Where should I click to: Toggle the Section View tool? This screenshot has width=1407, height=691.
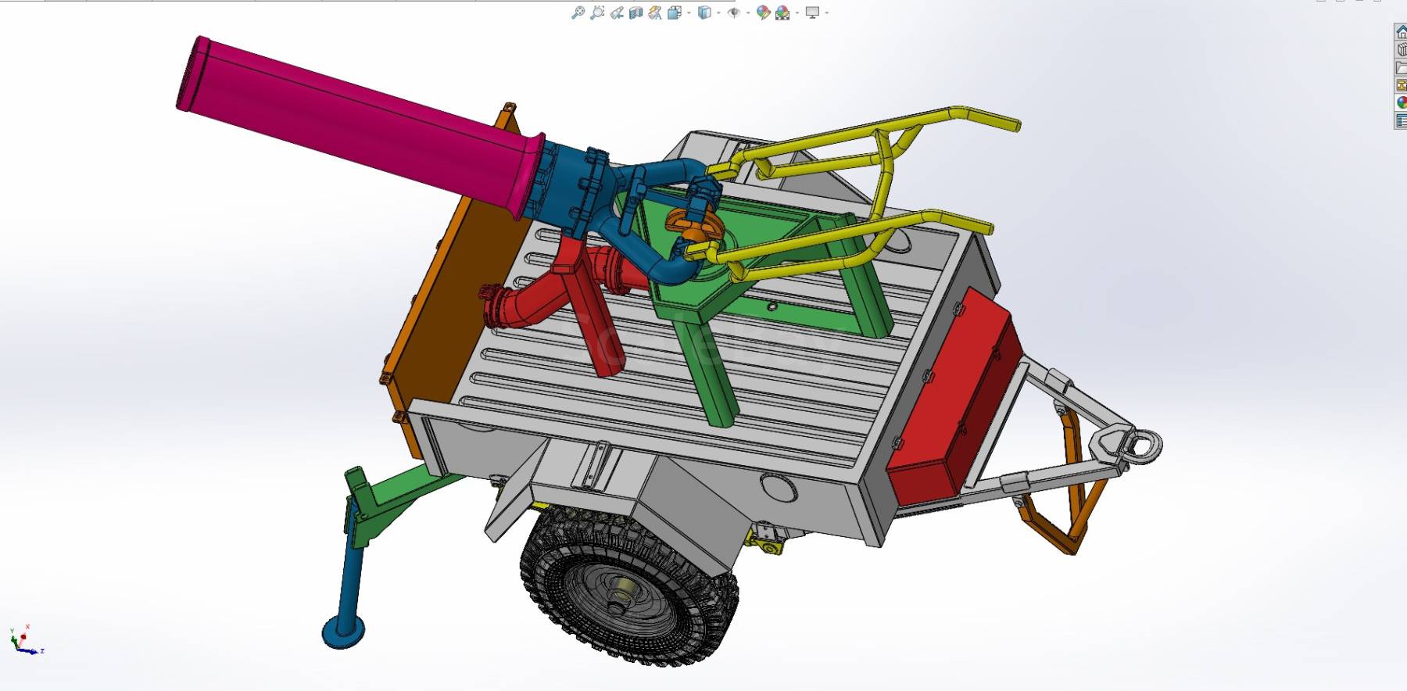pyautogui.click(x=635, y=13)
